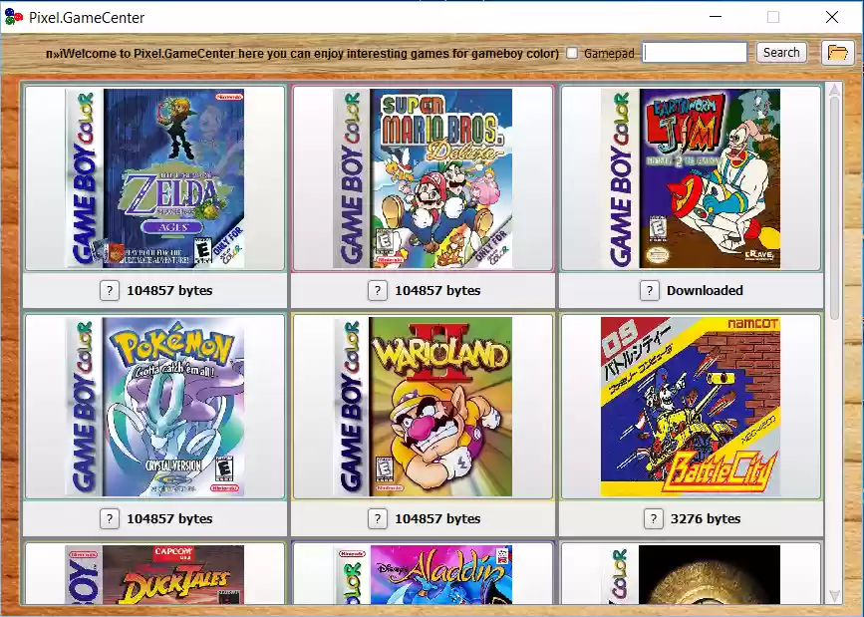Focus the search text field
The width and height of the screenshot is (864, 617).
(x=695, y=53)
